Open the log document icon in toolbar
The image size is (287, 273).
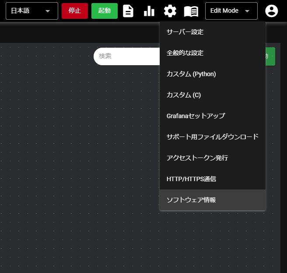click(128, 11)
